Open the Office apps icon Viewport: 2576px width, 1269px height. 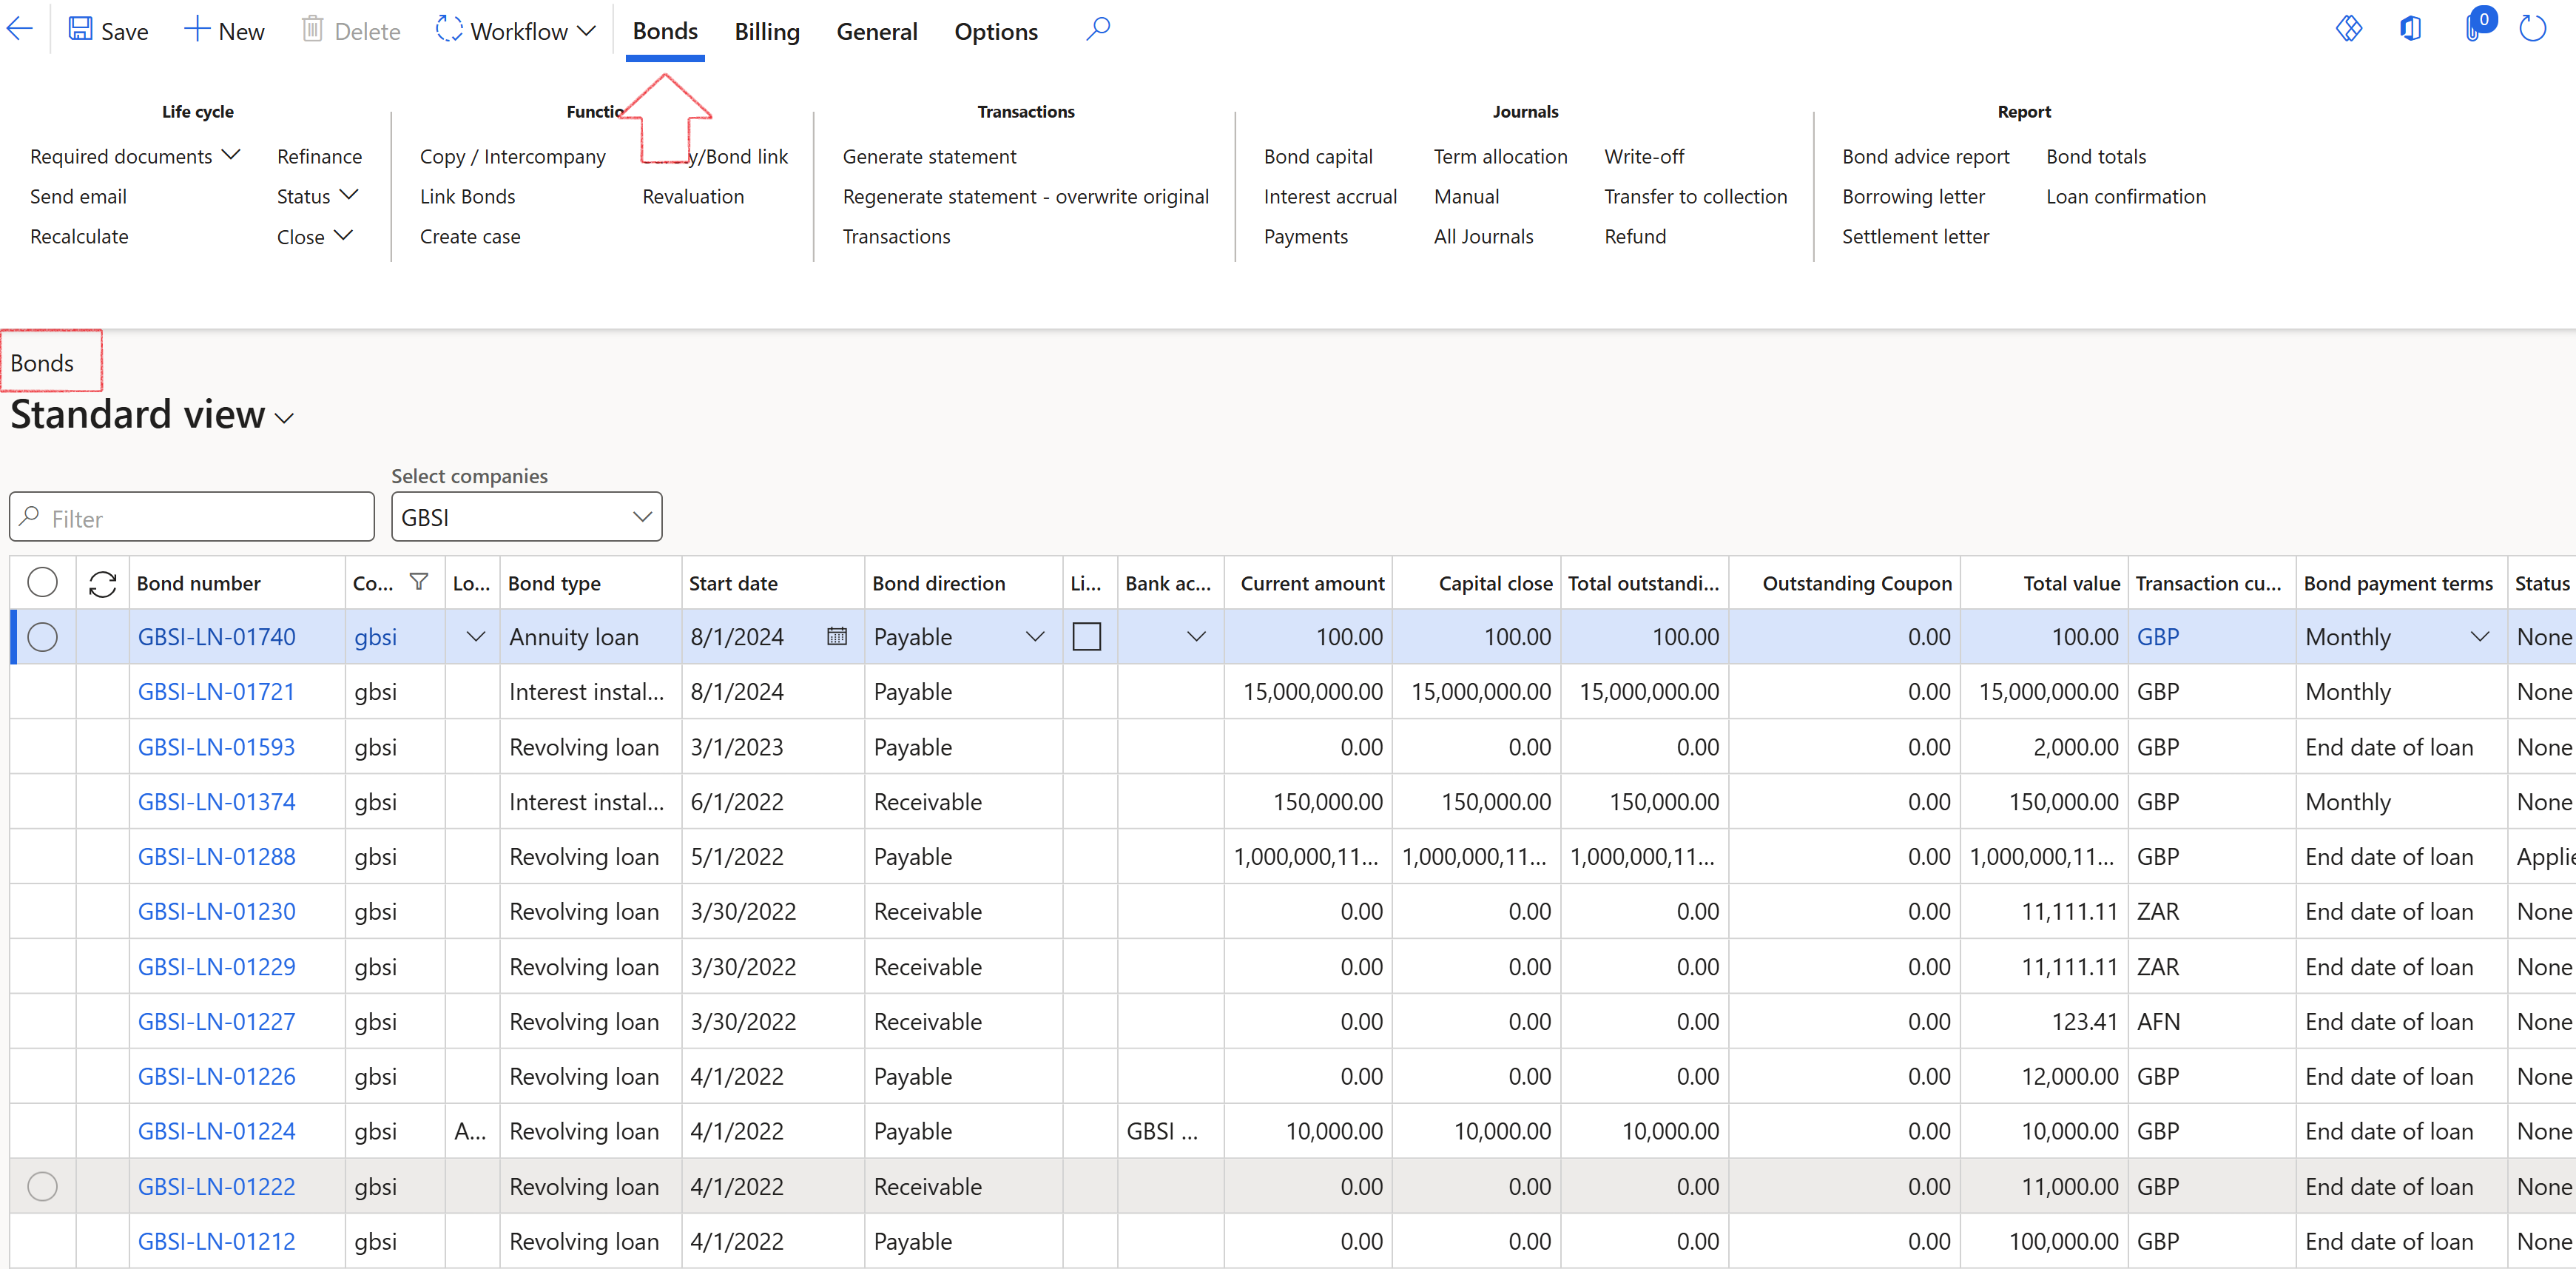(2411, 28)
